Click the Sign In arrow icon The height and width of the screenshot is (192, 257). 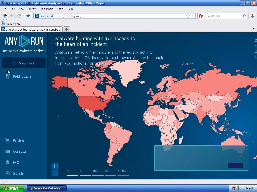tap(7, 173)
